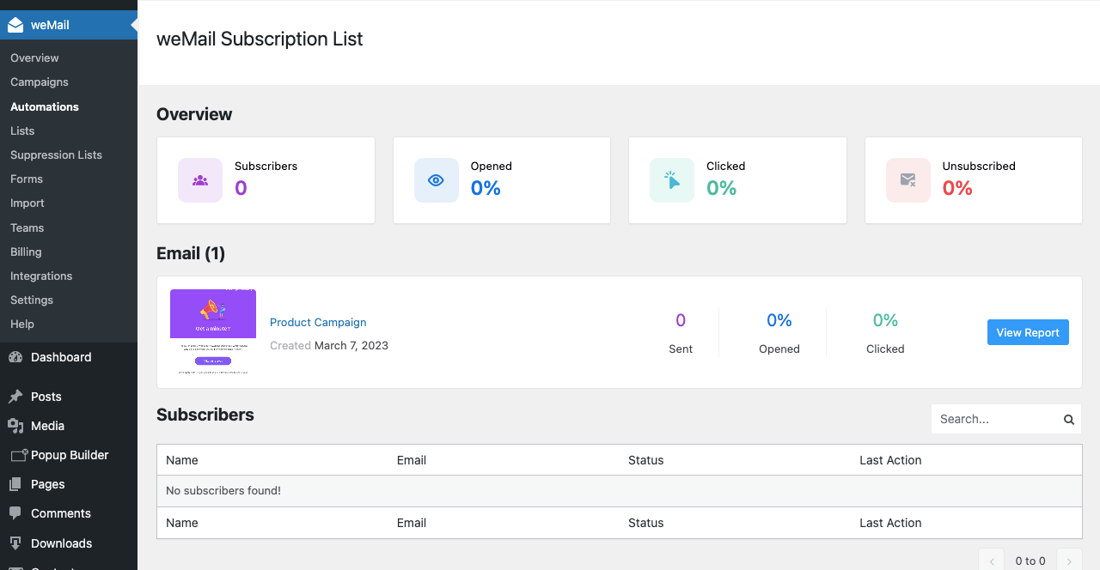Viewport: 1100px width, 570px height.
Task: Click the Opened eye icon
Action: (x=436, y=180)
